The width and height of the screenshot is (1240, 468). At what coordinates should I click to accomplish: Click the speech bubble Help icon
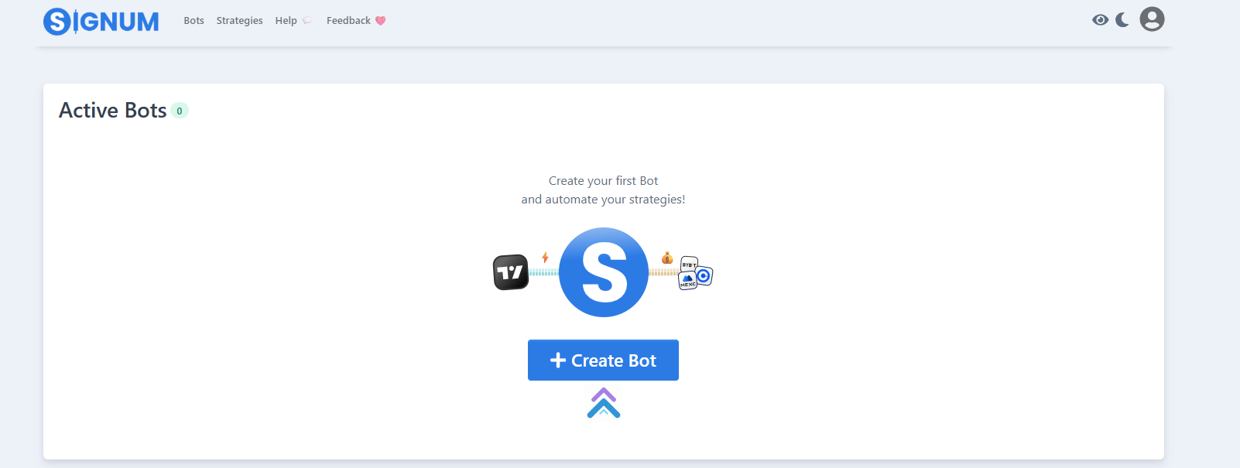click(x=307, y=21)
